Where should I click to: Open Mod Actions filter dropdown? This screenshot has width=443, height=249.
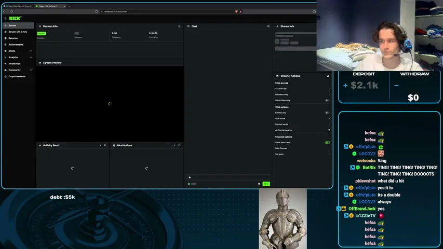coord(174,145)
